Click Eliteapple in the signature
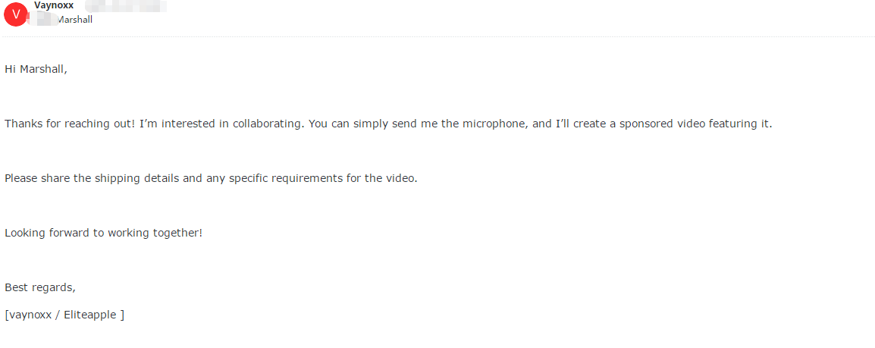The width and height of the screenshot is (875, 348). click(89, 315)
